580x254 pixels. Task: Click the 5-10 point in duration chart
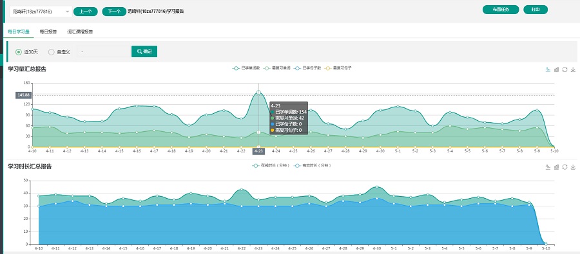(x=546, y=243)
